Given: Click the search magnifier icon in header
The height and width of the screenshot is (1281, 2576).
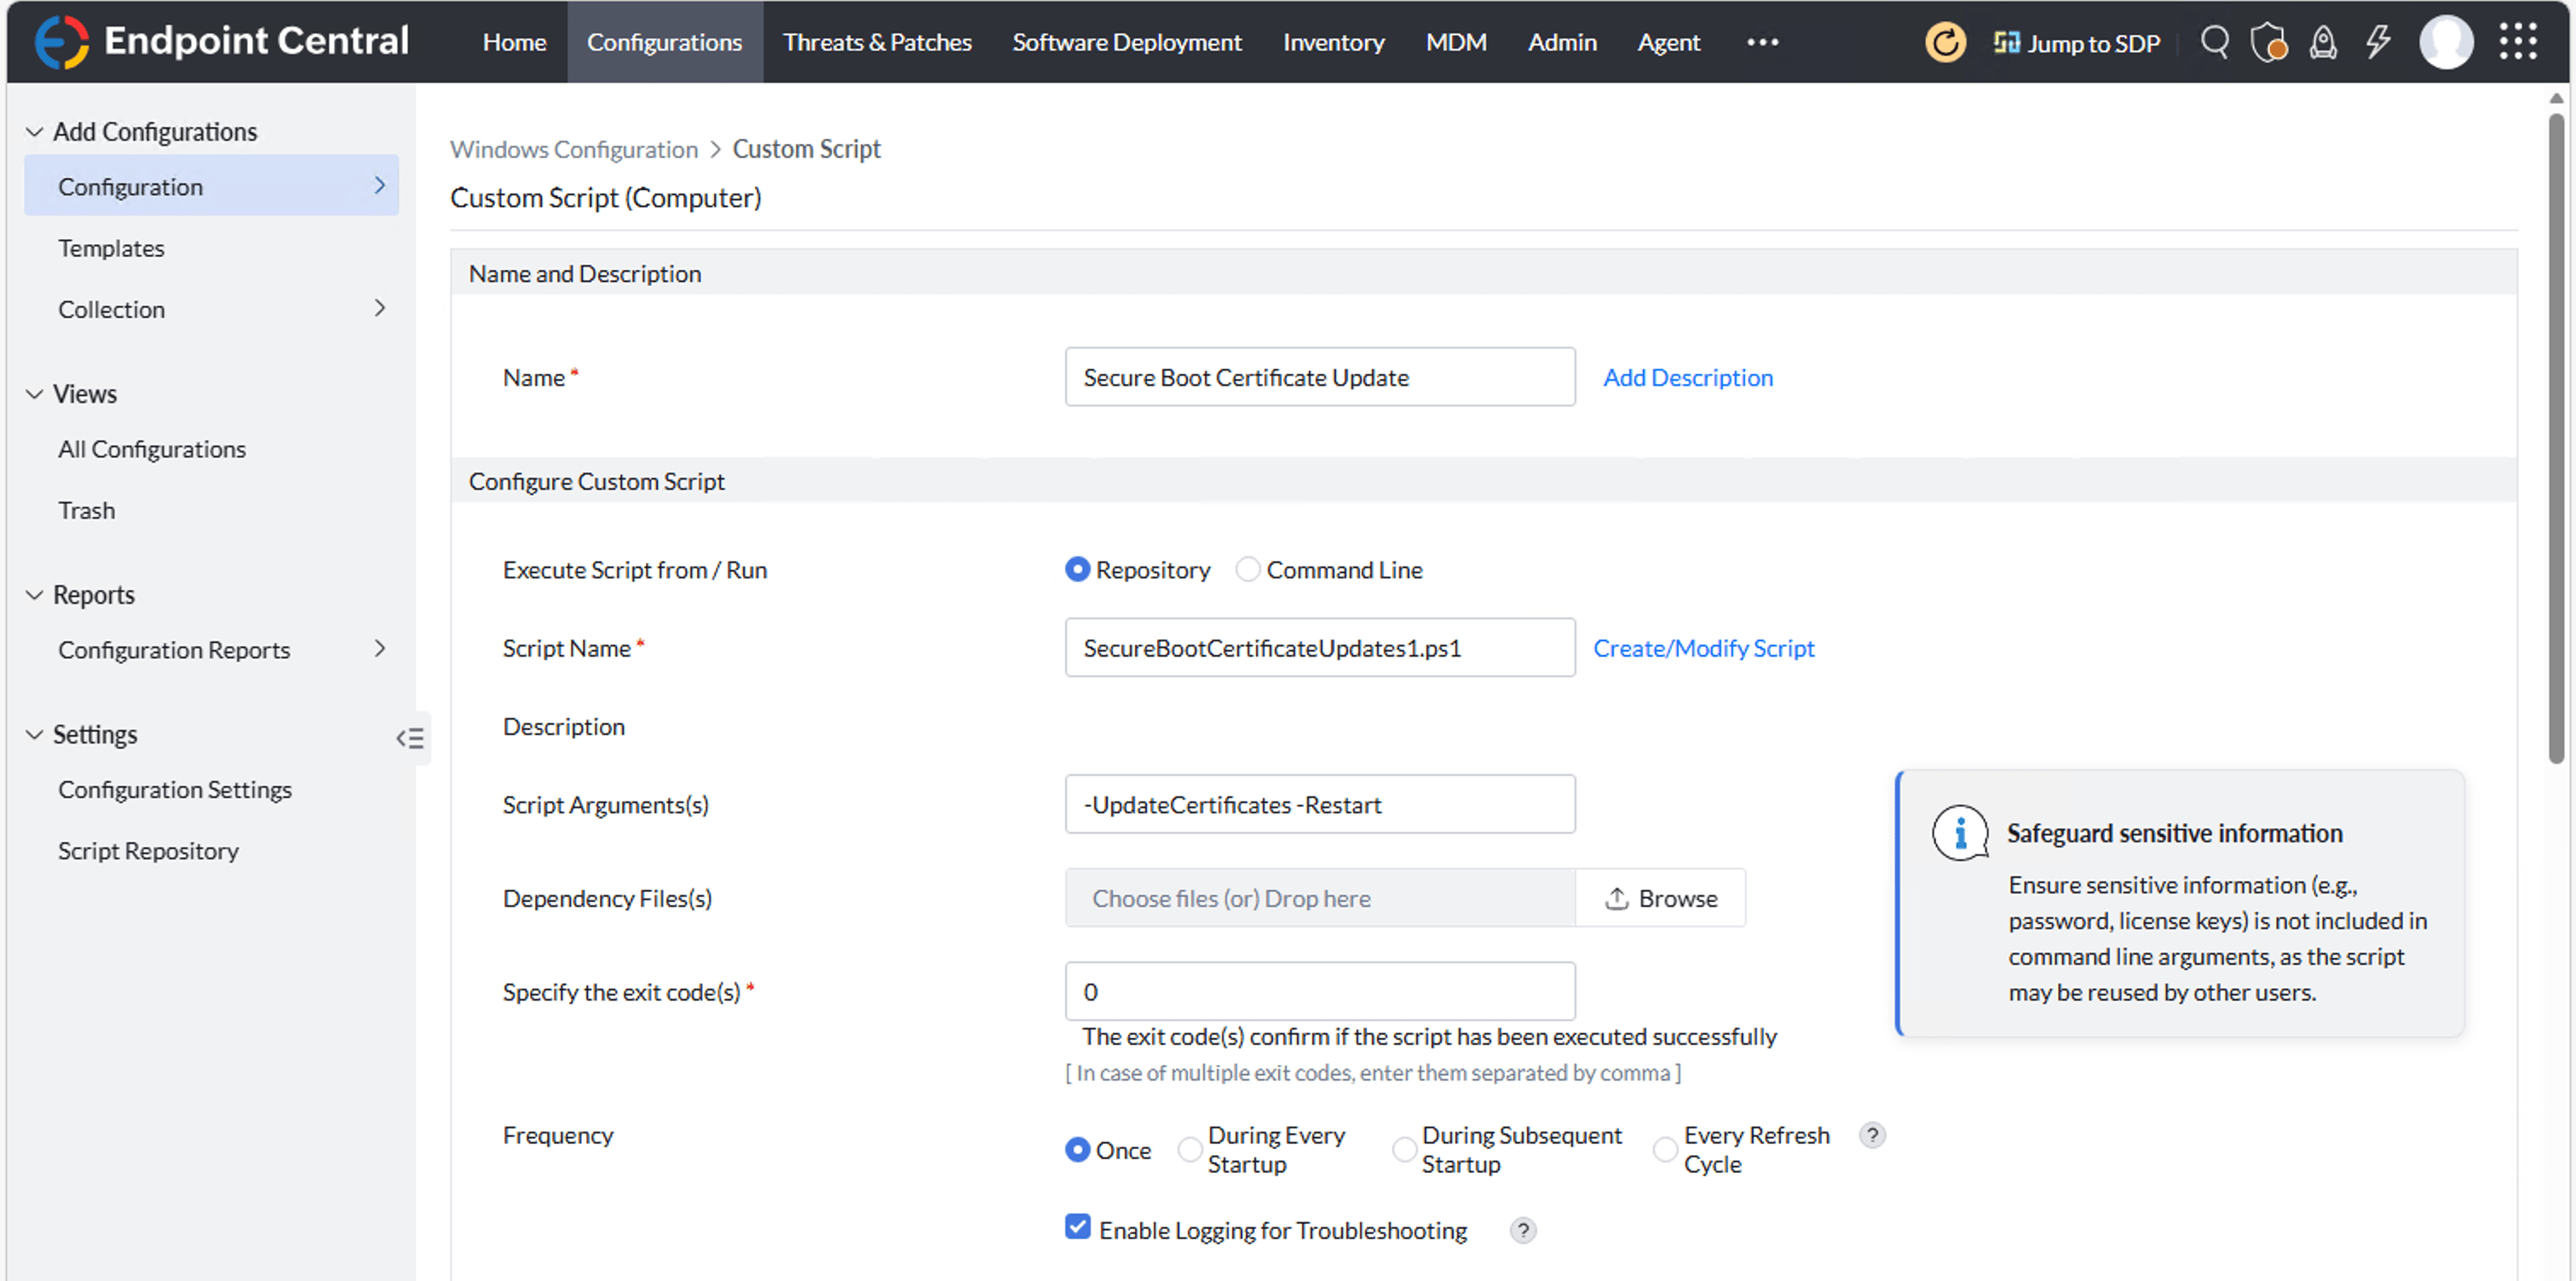Looking at the screenshot, I should [2214, 42].
